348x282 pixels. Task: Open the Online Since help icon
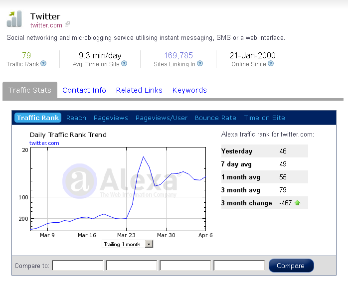(x=271, y=64)
